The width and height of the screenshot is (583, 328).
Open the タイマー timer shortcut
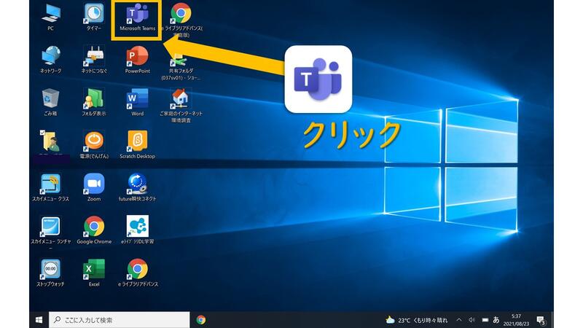click(94, 15)
